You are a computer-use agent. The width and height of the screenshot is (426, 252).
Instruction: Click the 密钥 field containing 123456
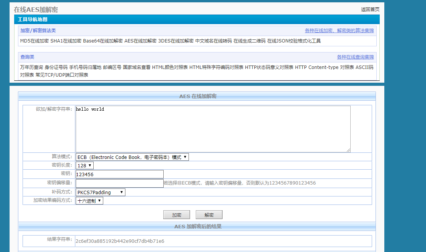click(120, 174)
